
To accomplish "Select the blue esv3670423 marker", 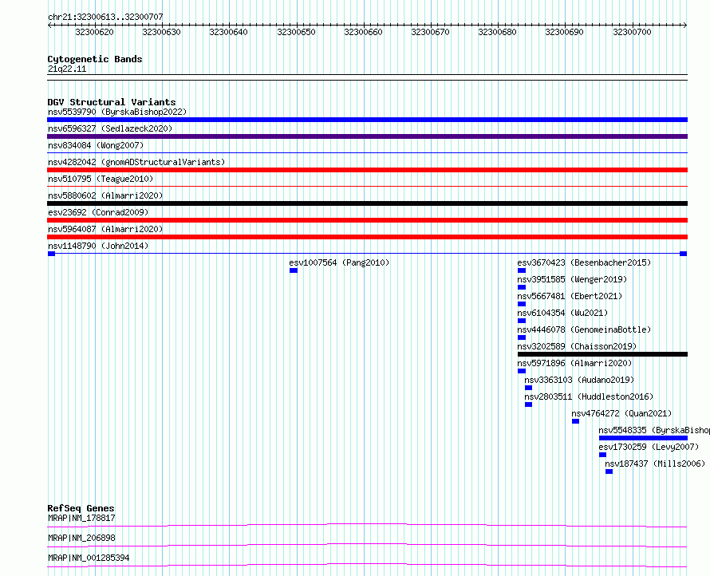I will coord(522,270).
